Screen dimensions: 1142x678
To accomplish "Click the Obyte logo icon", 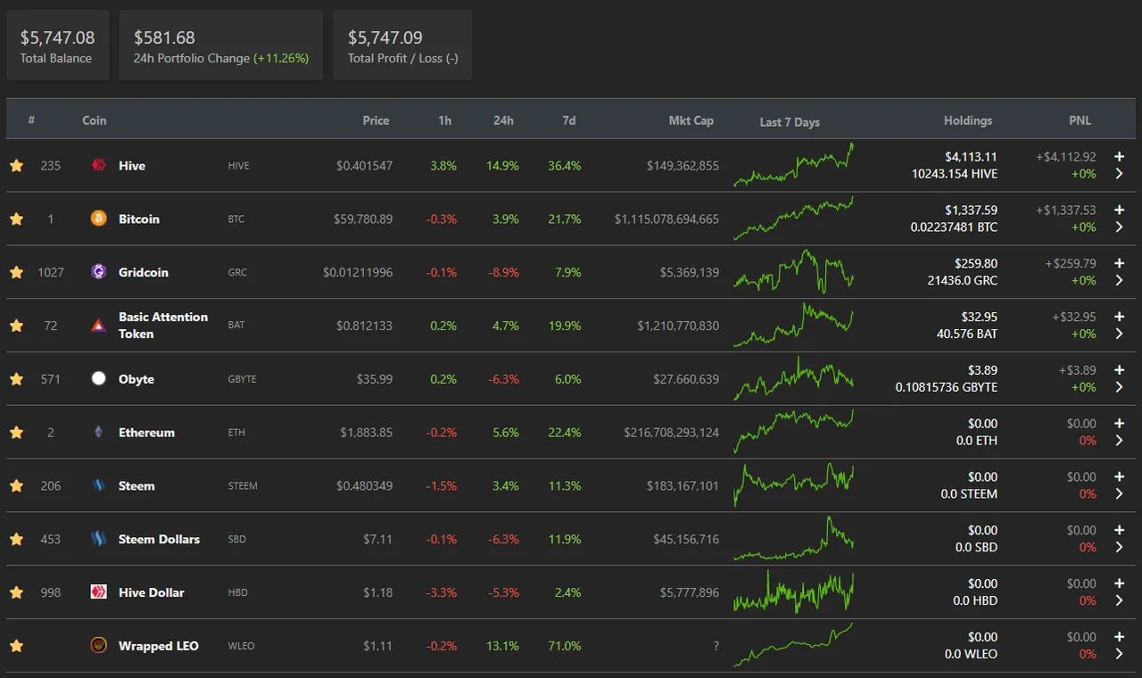I will (x=99, y=378).
